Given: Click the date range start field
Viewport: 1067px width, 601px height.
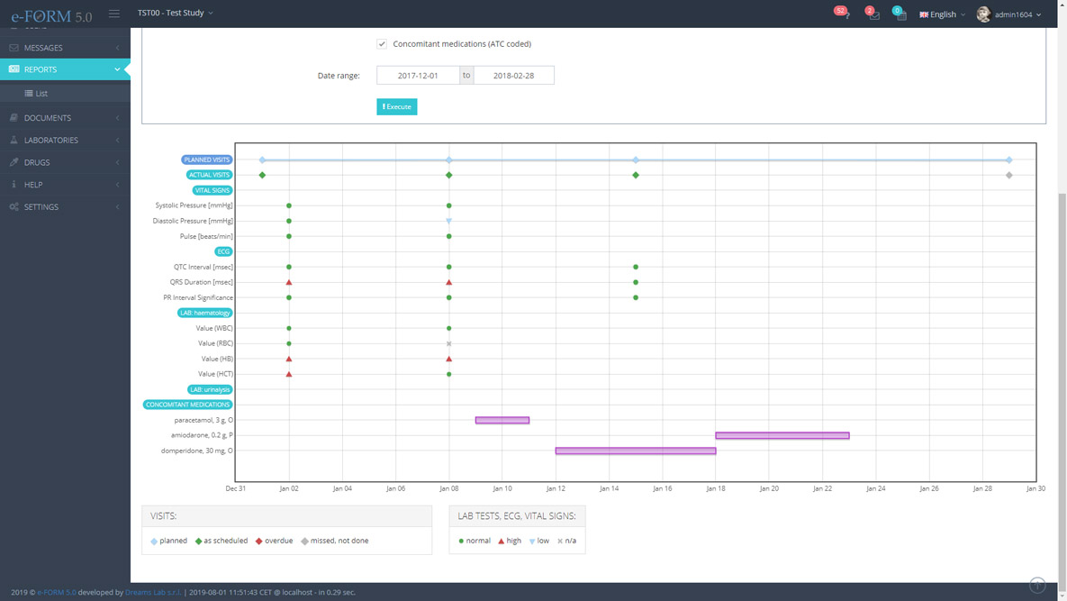Looking at the screenshot, I should pyautogui.click(x=418, y=76).
